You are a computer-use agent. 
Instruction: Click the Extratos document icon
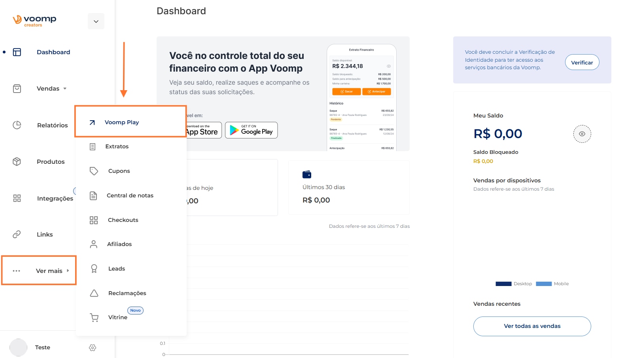93,147
